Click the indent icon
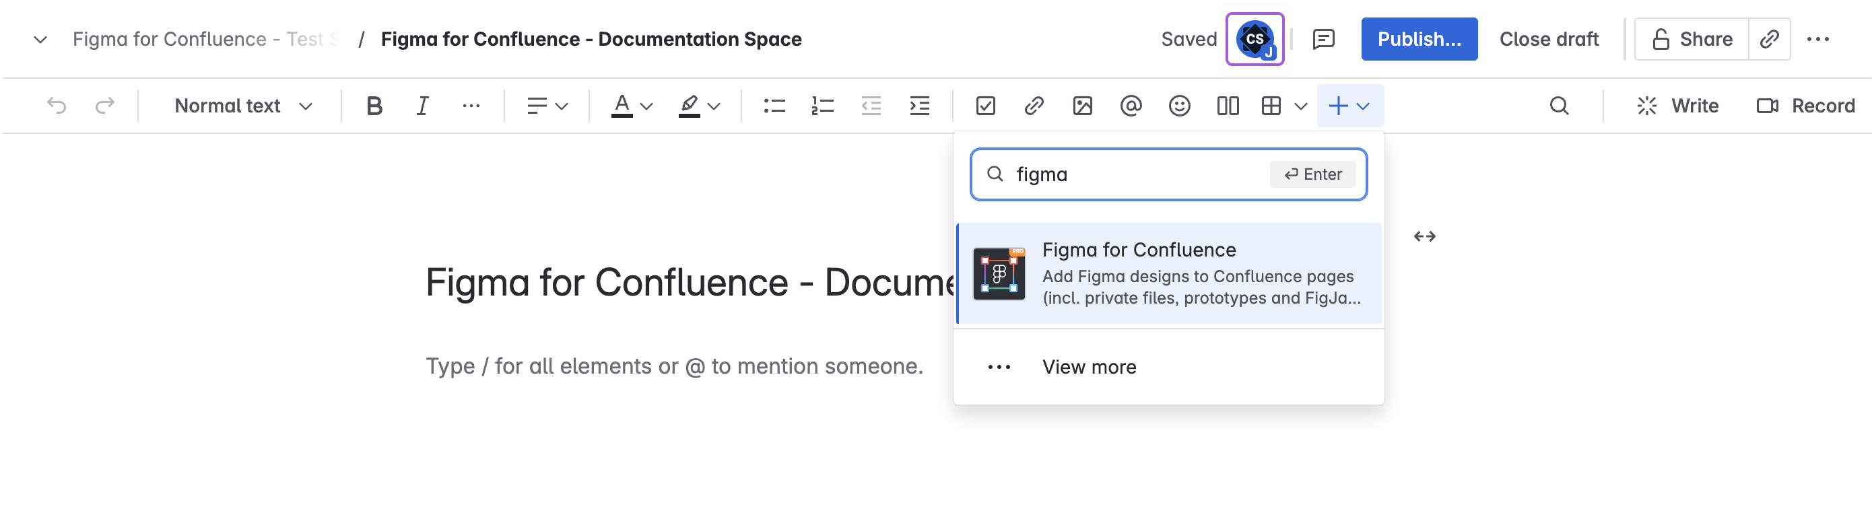Viewport: 1872px width, 511px height. tap(919, 106)
